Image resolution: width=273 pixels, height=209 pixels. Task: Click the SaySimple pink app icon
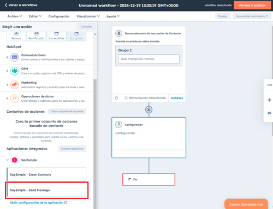[15, 160]
